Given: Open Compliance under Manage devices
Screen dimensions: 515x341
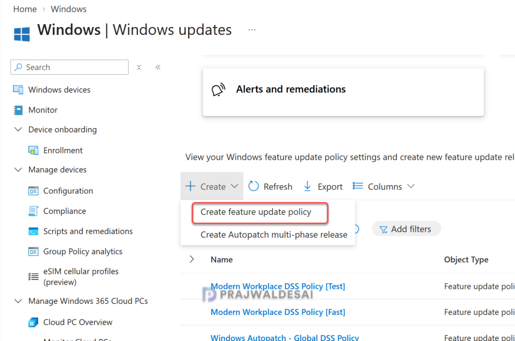Looking at the screenshot, I should (x=64, y=211).
